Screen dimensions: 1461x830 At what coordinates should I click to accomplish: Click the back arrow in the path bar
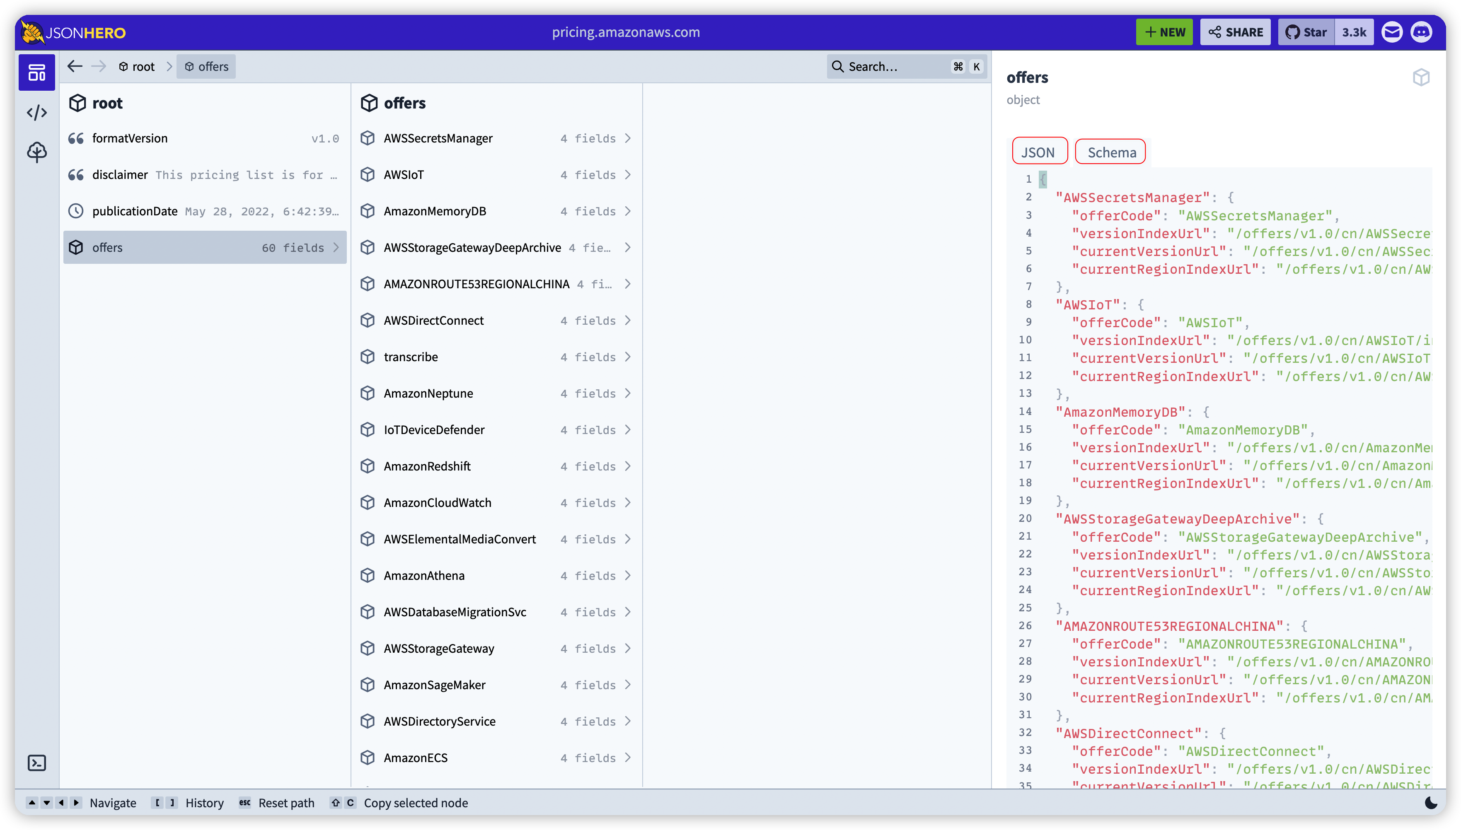pos(75,67)
